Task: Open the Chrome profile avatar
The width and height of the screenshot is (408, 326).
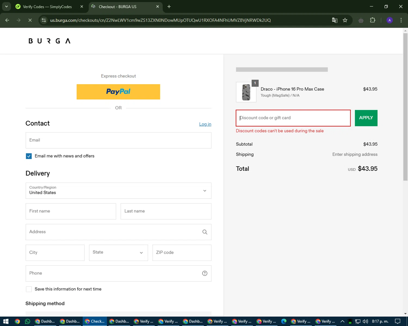Action: coord(390,20)
